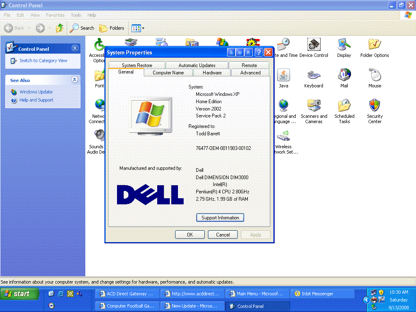The image size is (416, 312).
Task: Switch to the Computer Name tab
Action: 168,73
